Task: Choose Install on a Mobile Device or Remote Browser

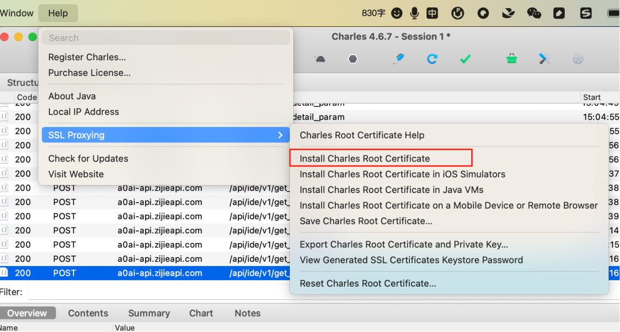Action: tap(449, 206)
